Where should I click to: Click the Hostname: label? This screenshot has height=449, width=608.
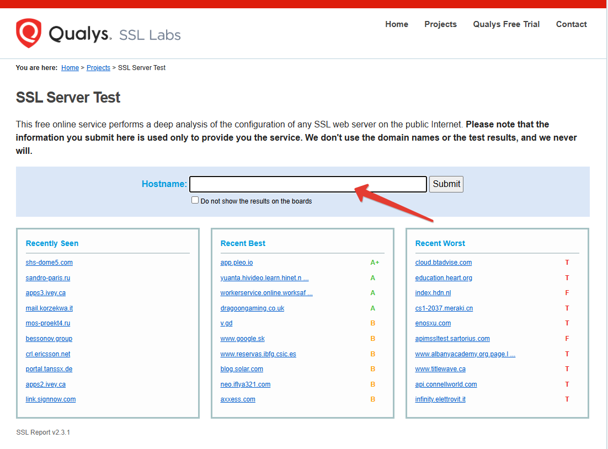click(164, 184)
